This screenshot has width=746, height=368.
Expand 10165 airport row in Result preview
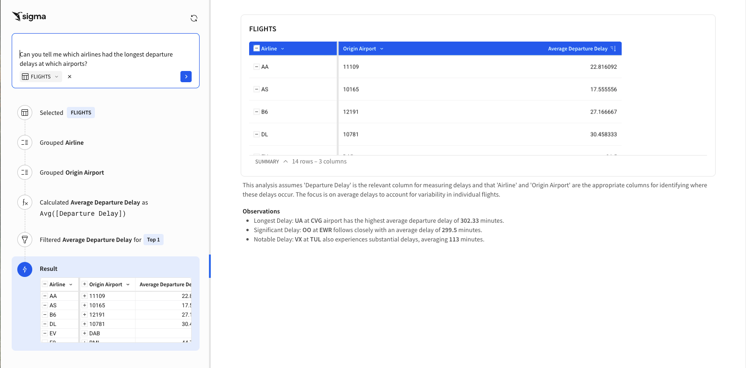click(85, 305)
